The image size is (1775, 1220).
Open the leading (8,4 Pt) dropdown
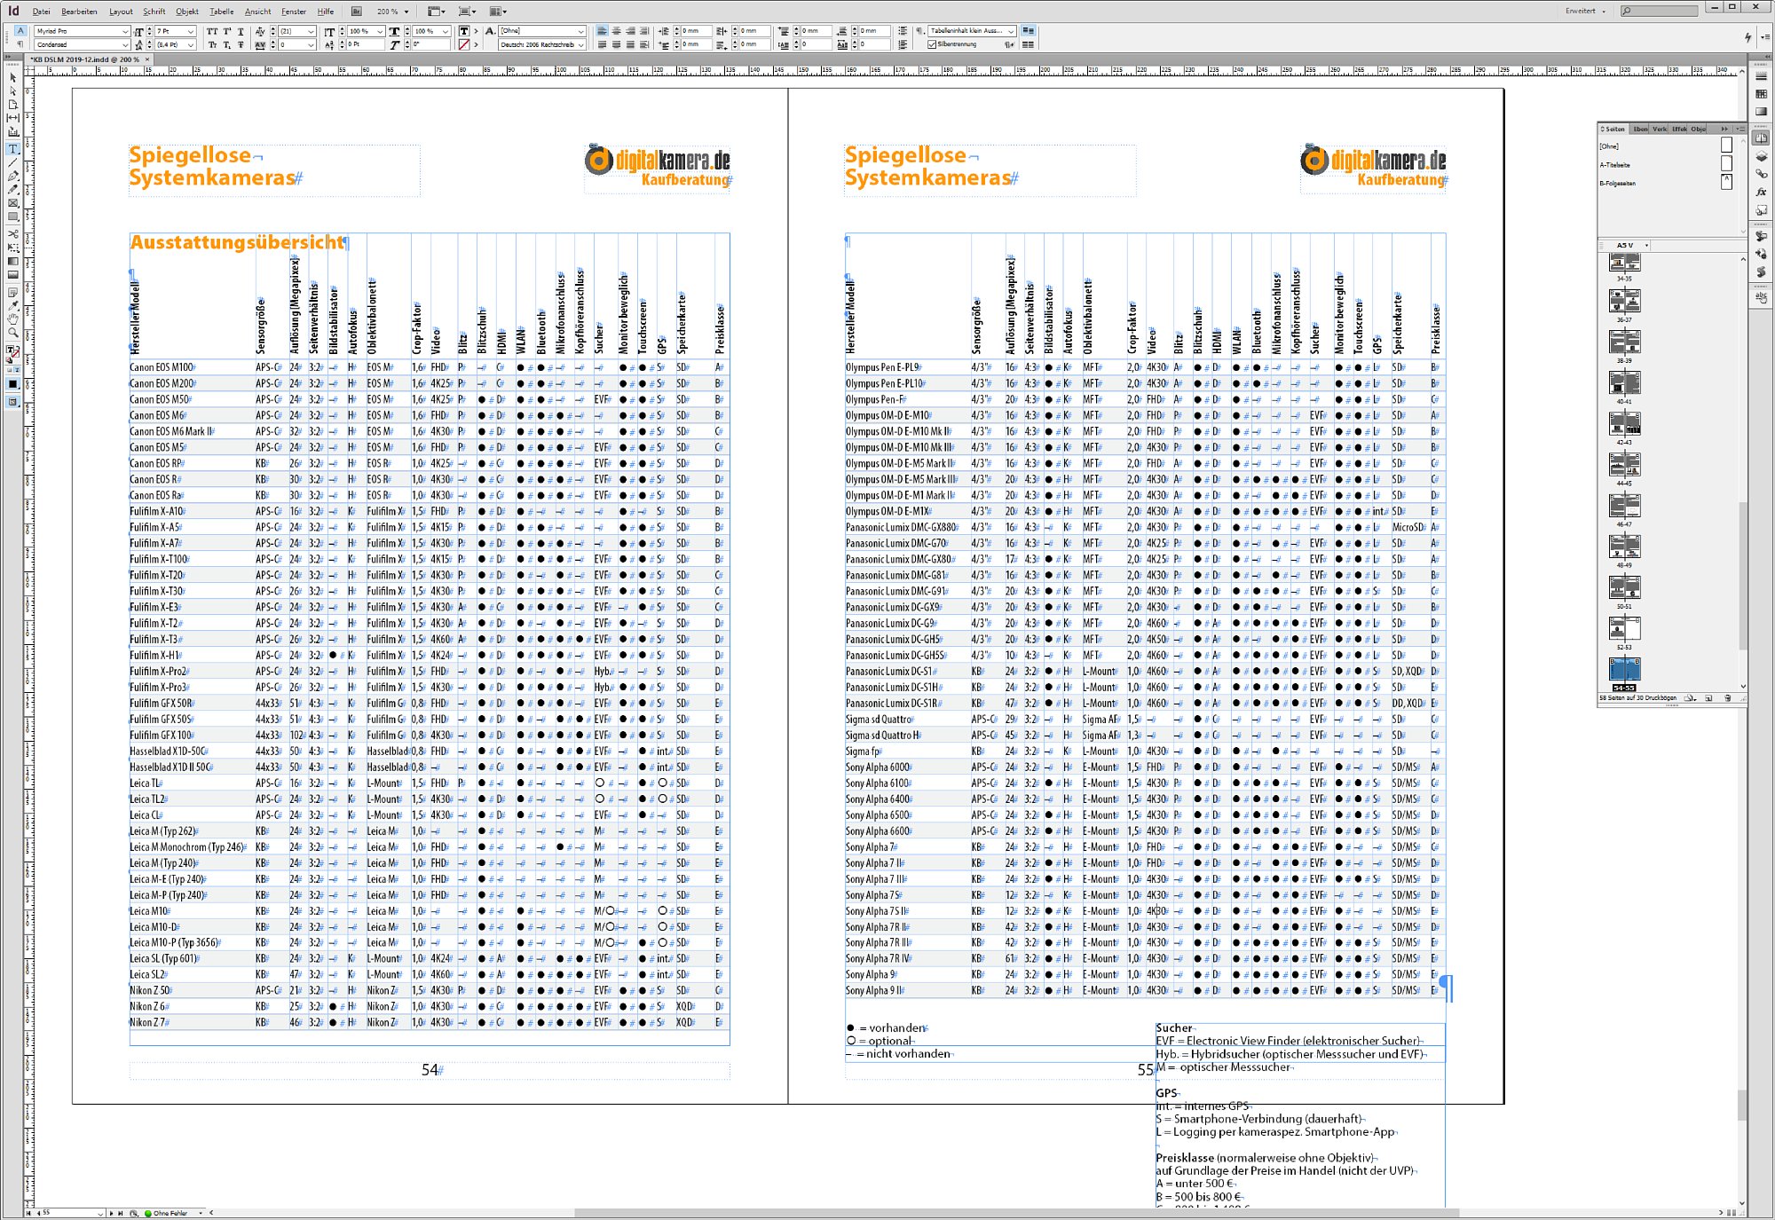[190, 44]
